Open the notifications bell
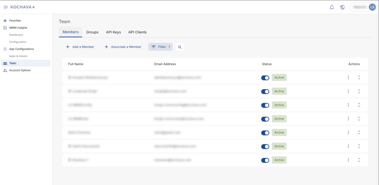Viewport: 379px width, 185px height. (332, 7)
